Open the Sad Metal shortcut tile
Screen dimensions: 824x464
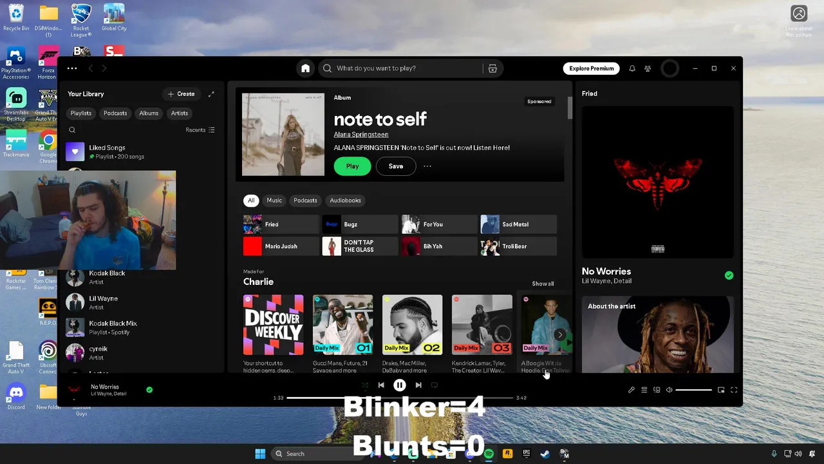519,224
